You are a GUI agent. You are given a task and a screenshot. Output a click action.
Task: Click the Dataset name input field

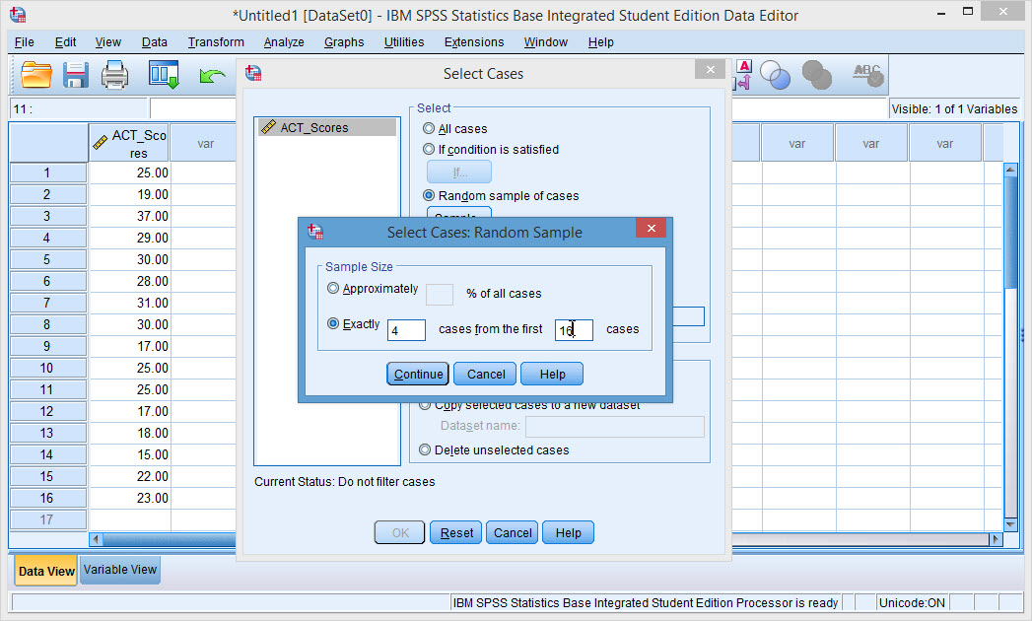615,426
